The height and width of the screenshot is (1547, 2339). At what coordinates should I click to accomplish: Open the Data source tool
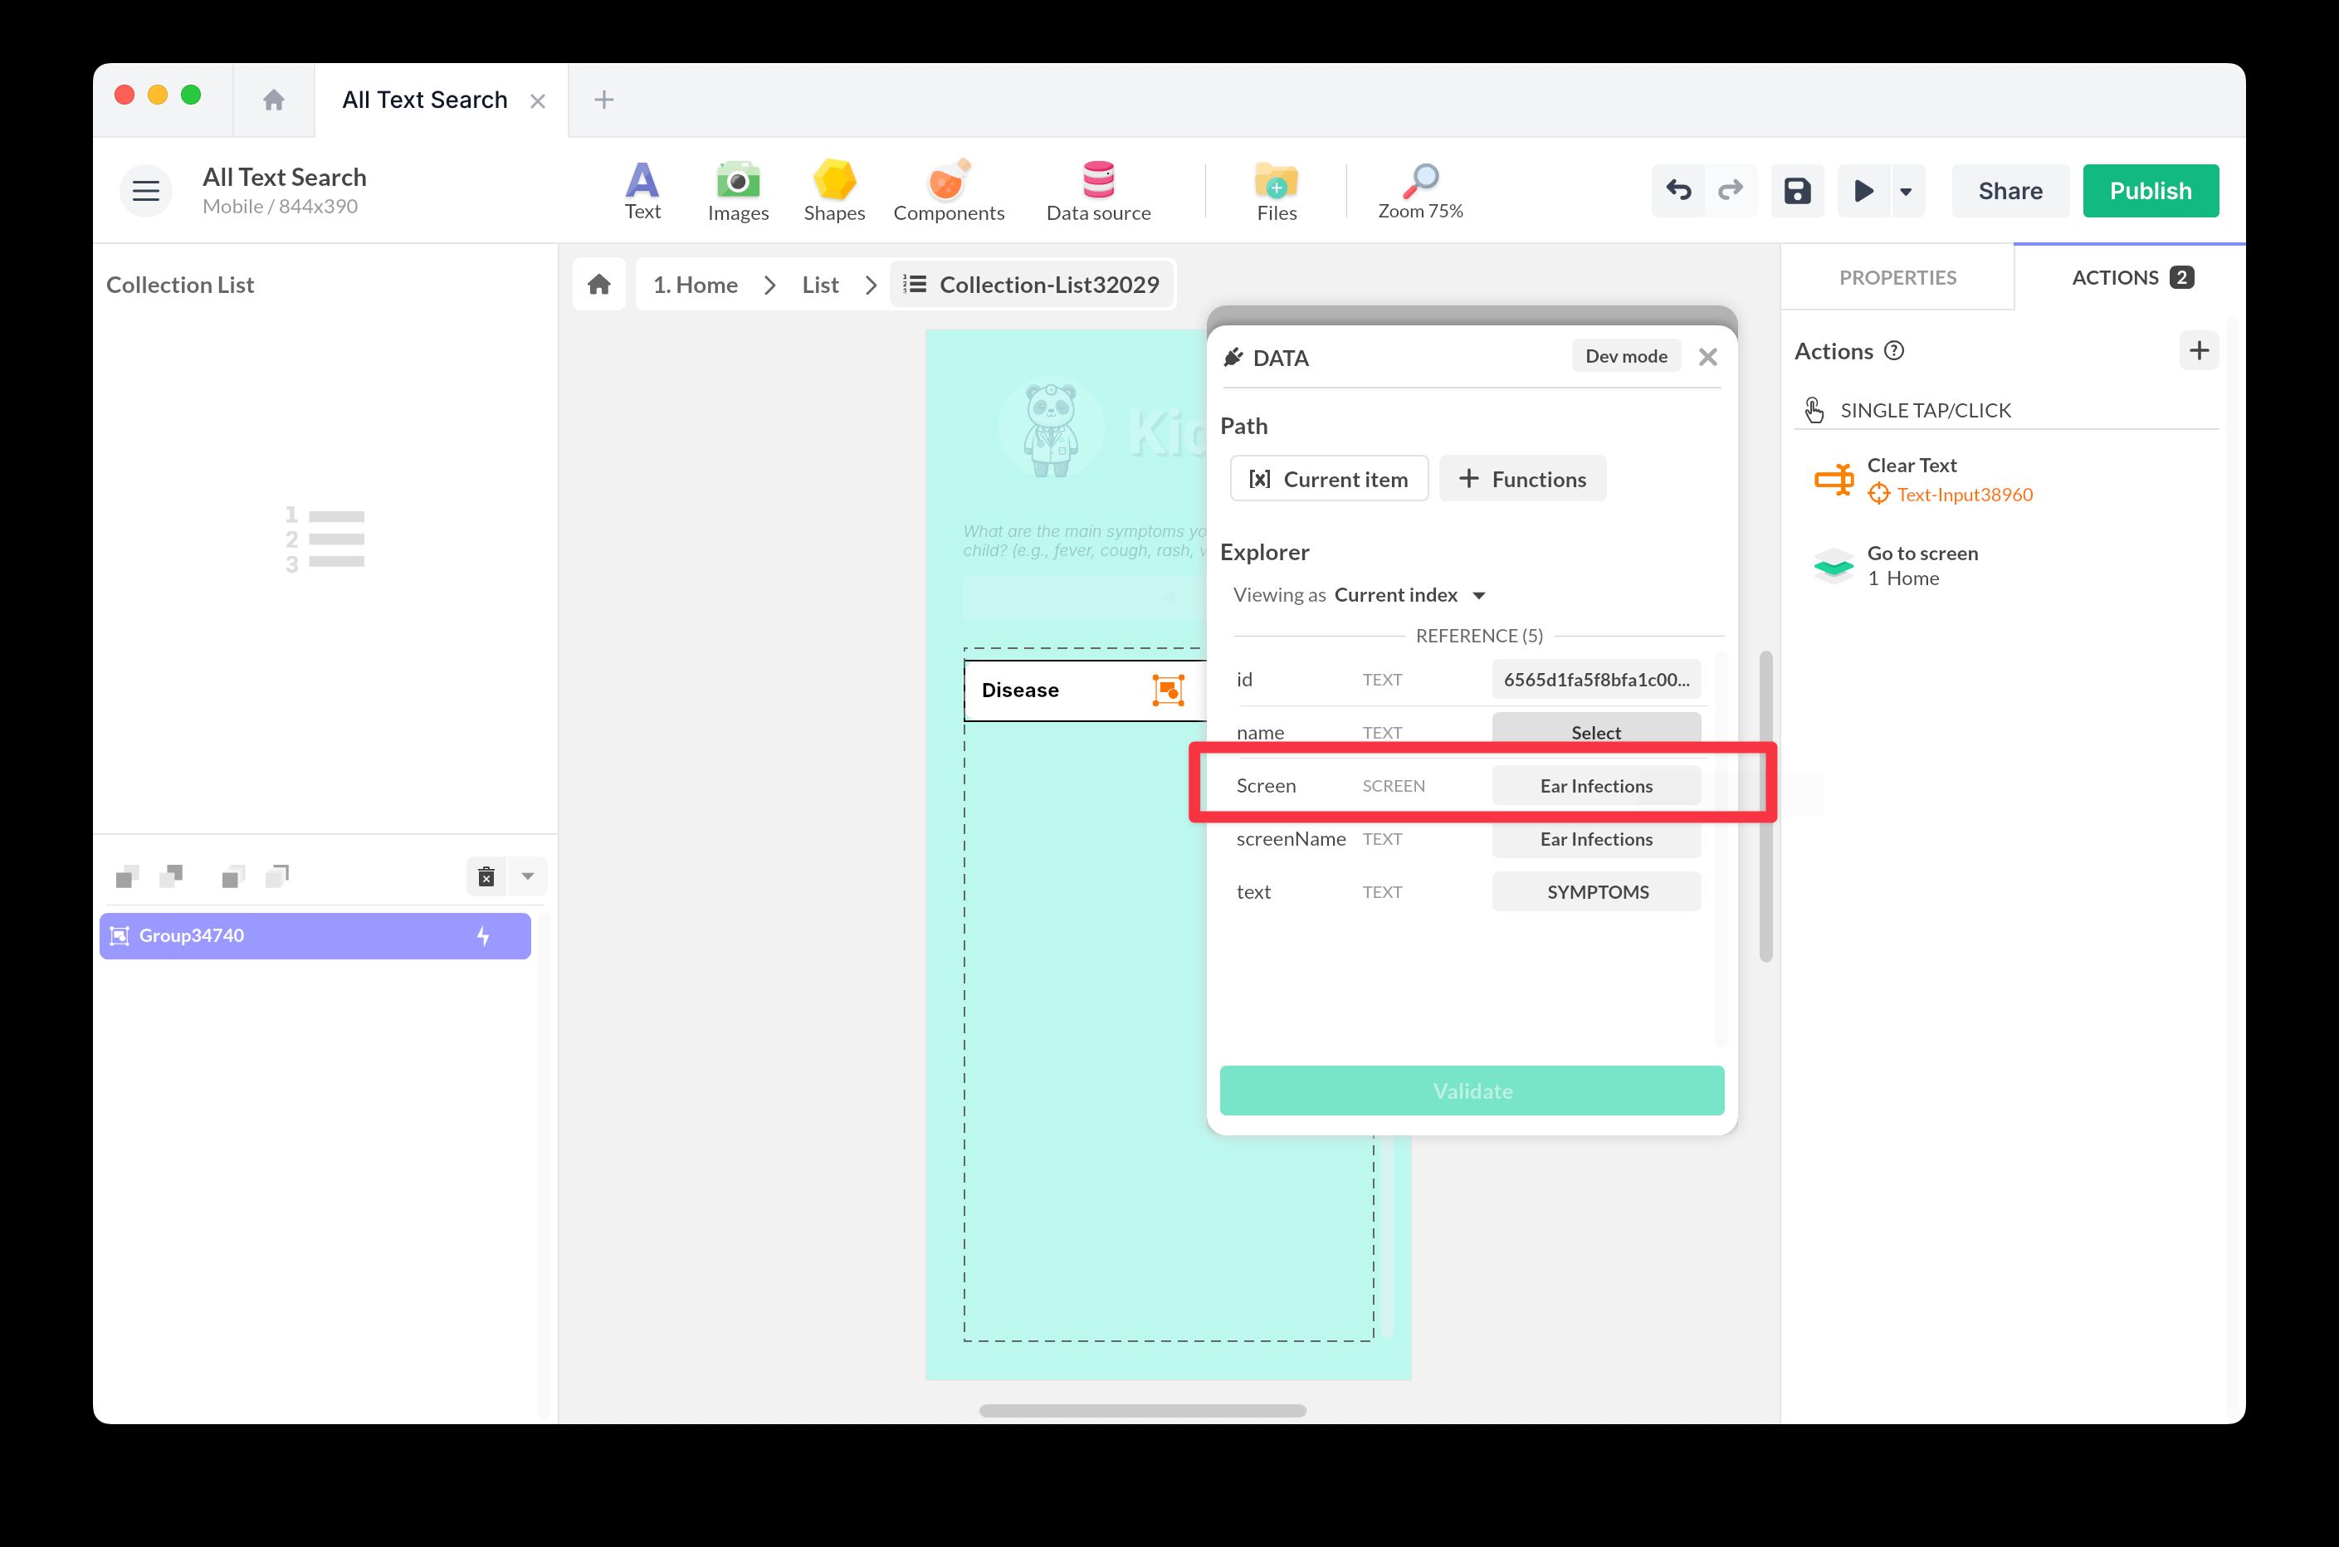coord(1098,190)
